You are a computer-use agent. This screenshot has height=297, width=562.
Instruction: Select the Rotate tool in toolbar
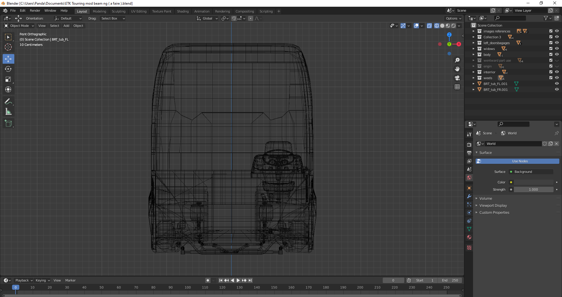[8, 69]
